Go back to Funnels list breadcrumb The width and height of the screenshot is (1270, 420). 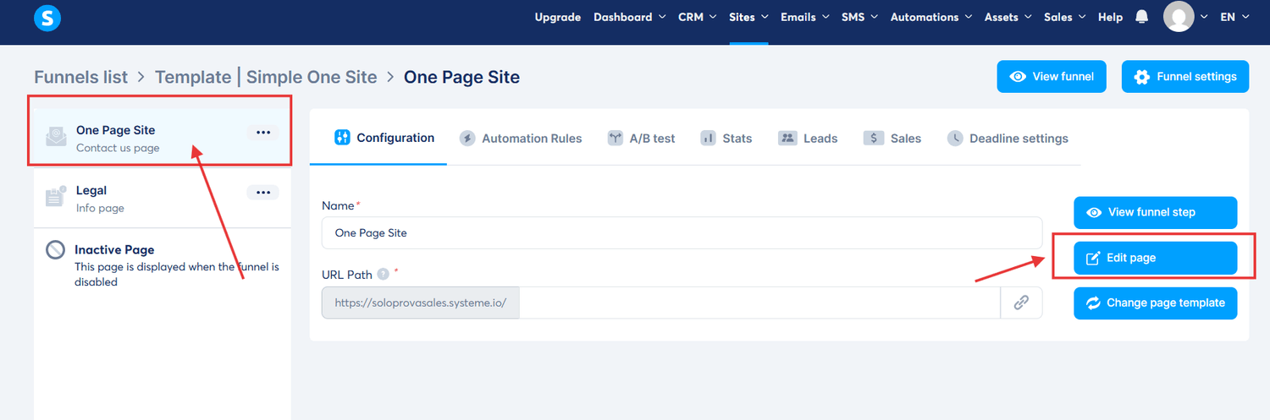[80, 77]
